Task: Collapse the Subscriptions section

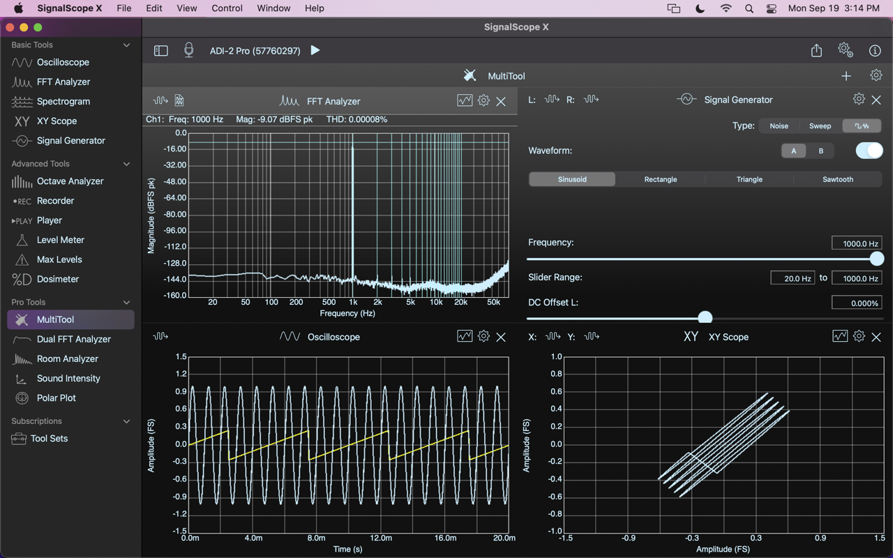Action: 126,421
